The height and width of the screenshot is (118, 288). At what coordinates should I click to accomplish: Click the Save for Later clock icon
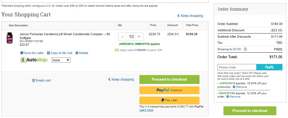[22, 53]
